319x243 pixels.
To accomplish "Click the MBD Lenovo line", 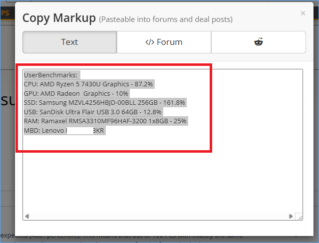I will click(64, 130).
